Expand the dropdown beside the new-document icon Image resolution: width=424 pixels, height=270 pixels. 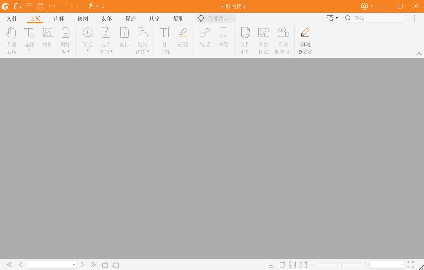[60, 6]
